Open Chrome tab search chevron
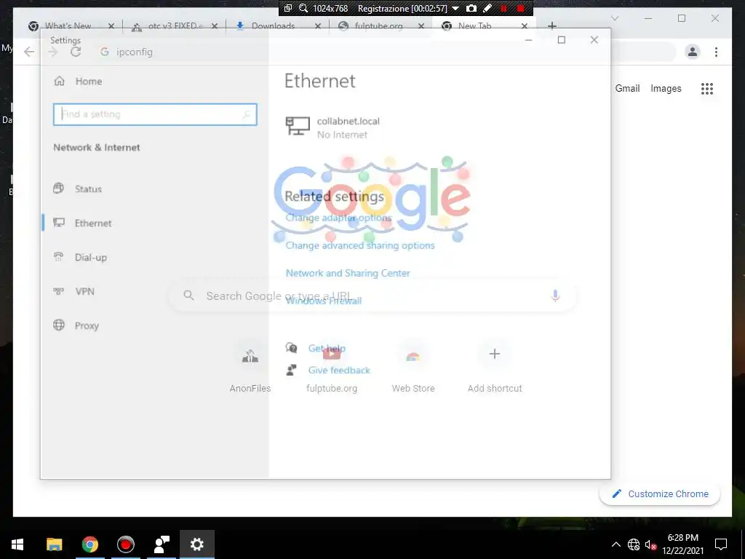 [614, 18]
